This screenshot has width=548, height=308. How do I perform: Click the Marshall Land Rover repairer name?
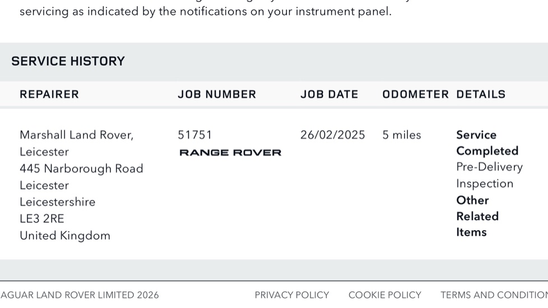pos(76,135)
